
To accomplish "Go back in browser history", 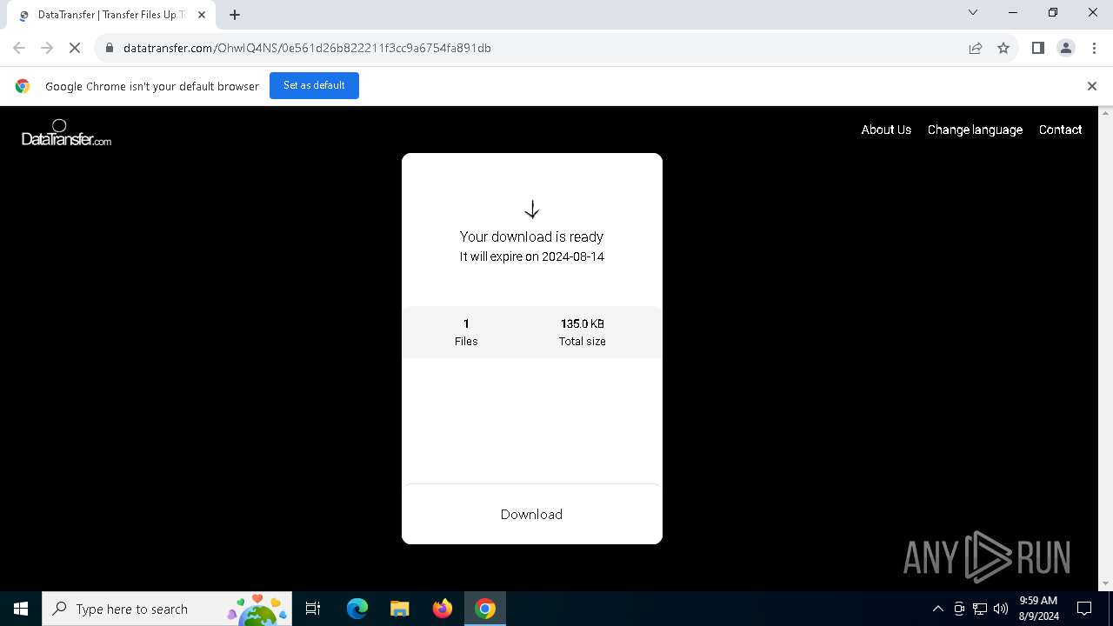I will point(19,48).
